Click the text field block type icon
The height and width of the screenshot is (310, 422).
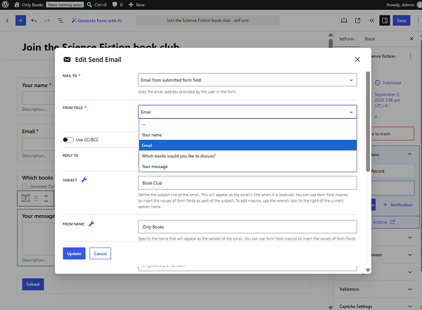click(25, 198)
